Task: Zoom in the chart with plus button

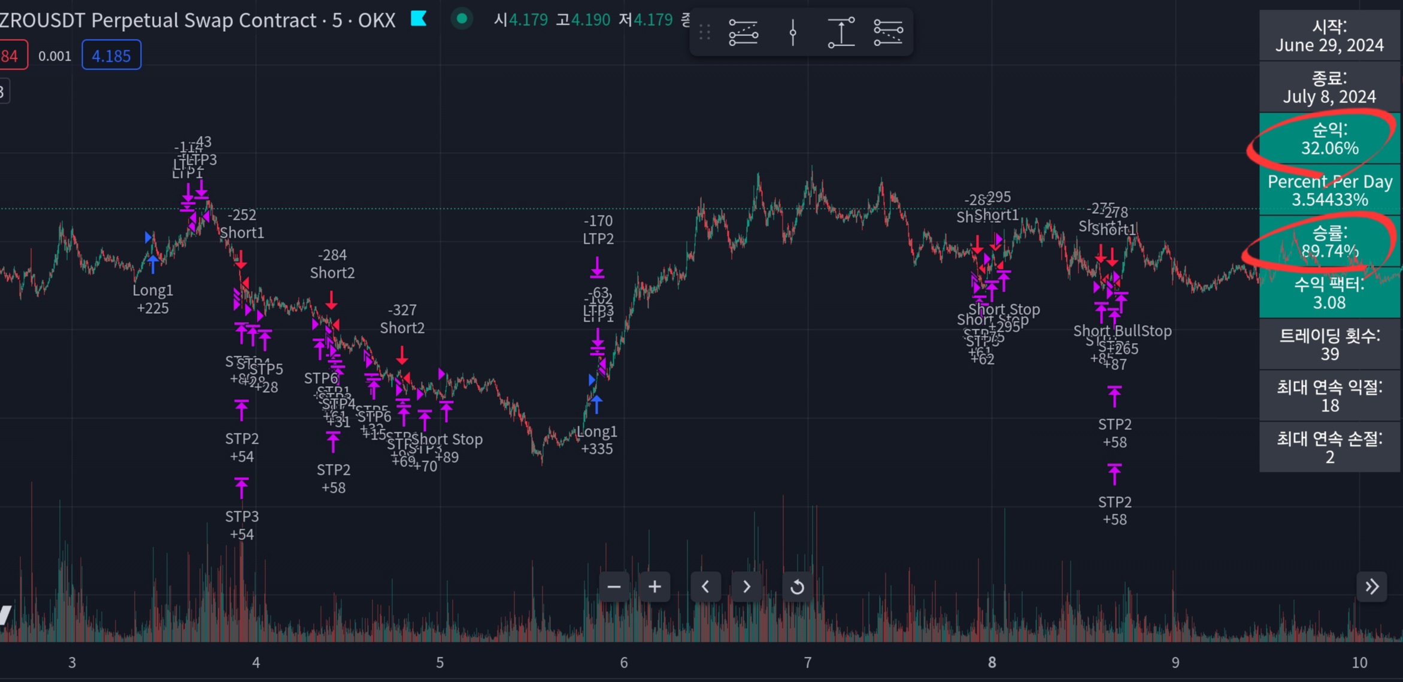Action: pos(654,587)
